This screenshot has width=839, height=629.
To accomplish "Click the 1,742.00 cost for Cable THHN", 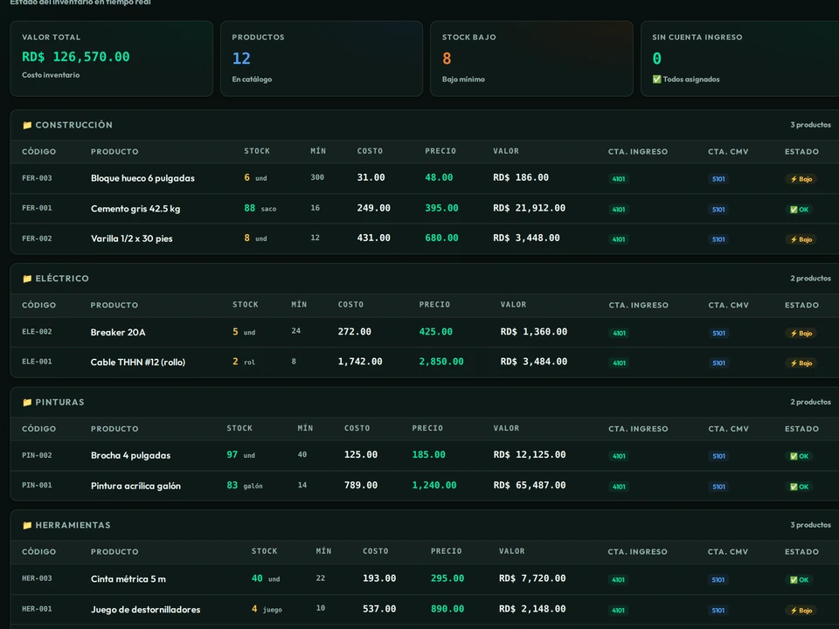I will 360,362.
